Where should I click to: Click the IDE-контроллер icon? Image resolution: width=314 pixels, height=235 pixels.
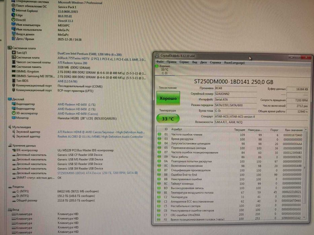[14, 150]
